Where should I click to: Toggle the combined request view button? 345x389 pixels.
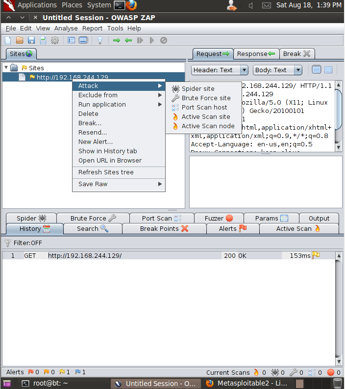(328, 70)
